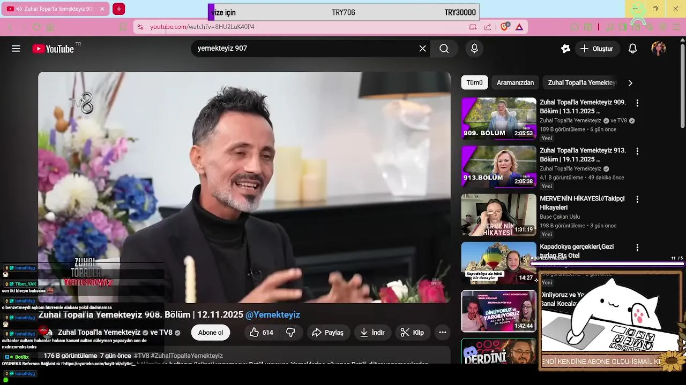
Task: Open options for MERVE'NİN HİKAYESİ video
Action: (x=637, y=199)
